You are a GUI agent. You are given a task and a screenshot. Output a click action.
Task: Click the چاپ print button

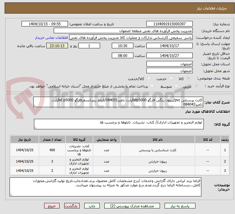pos(92,206)
